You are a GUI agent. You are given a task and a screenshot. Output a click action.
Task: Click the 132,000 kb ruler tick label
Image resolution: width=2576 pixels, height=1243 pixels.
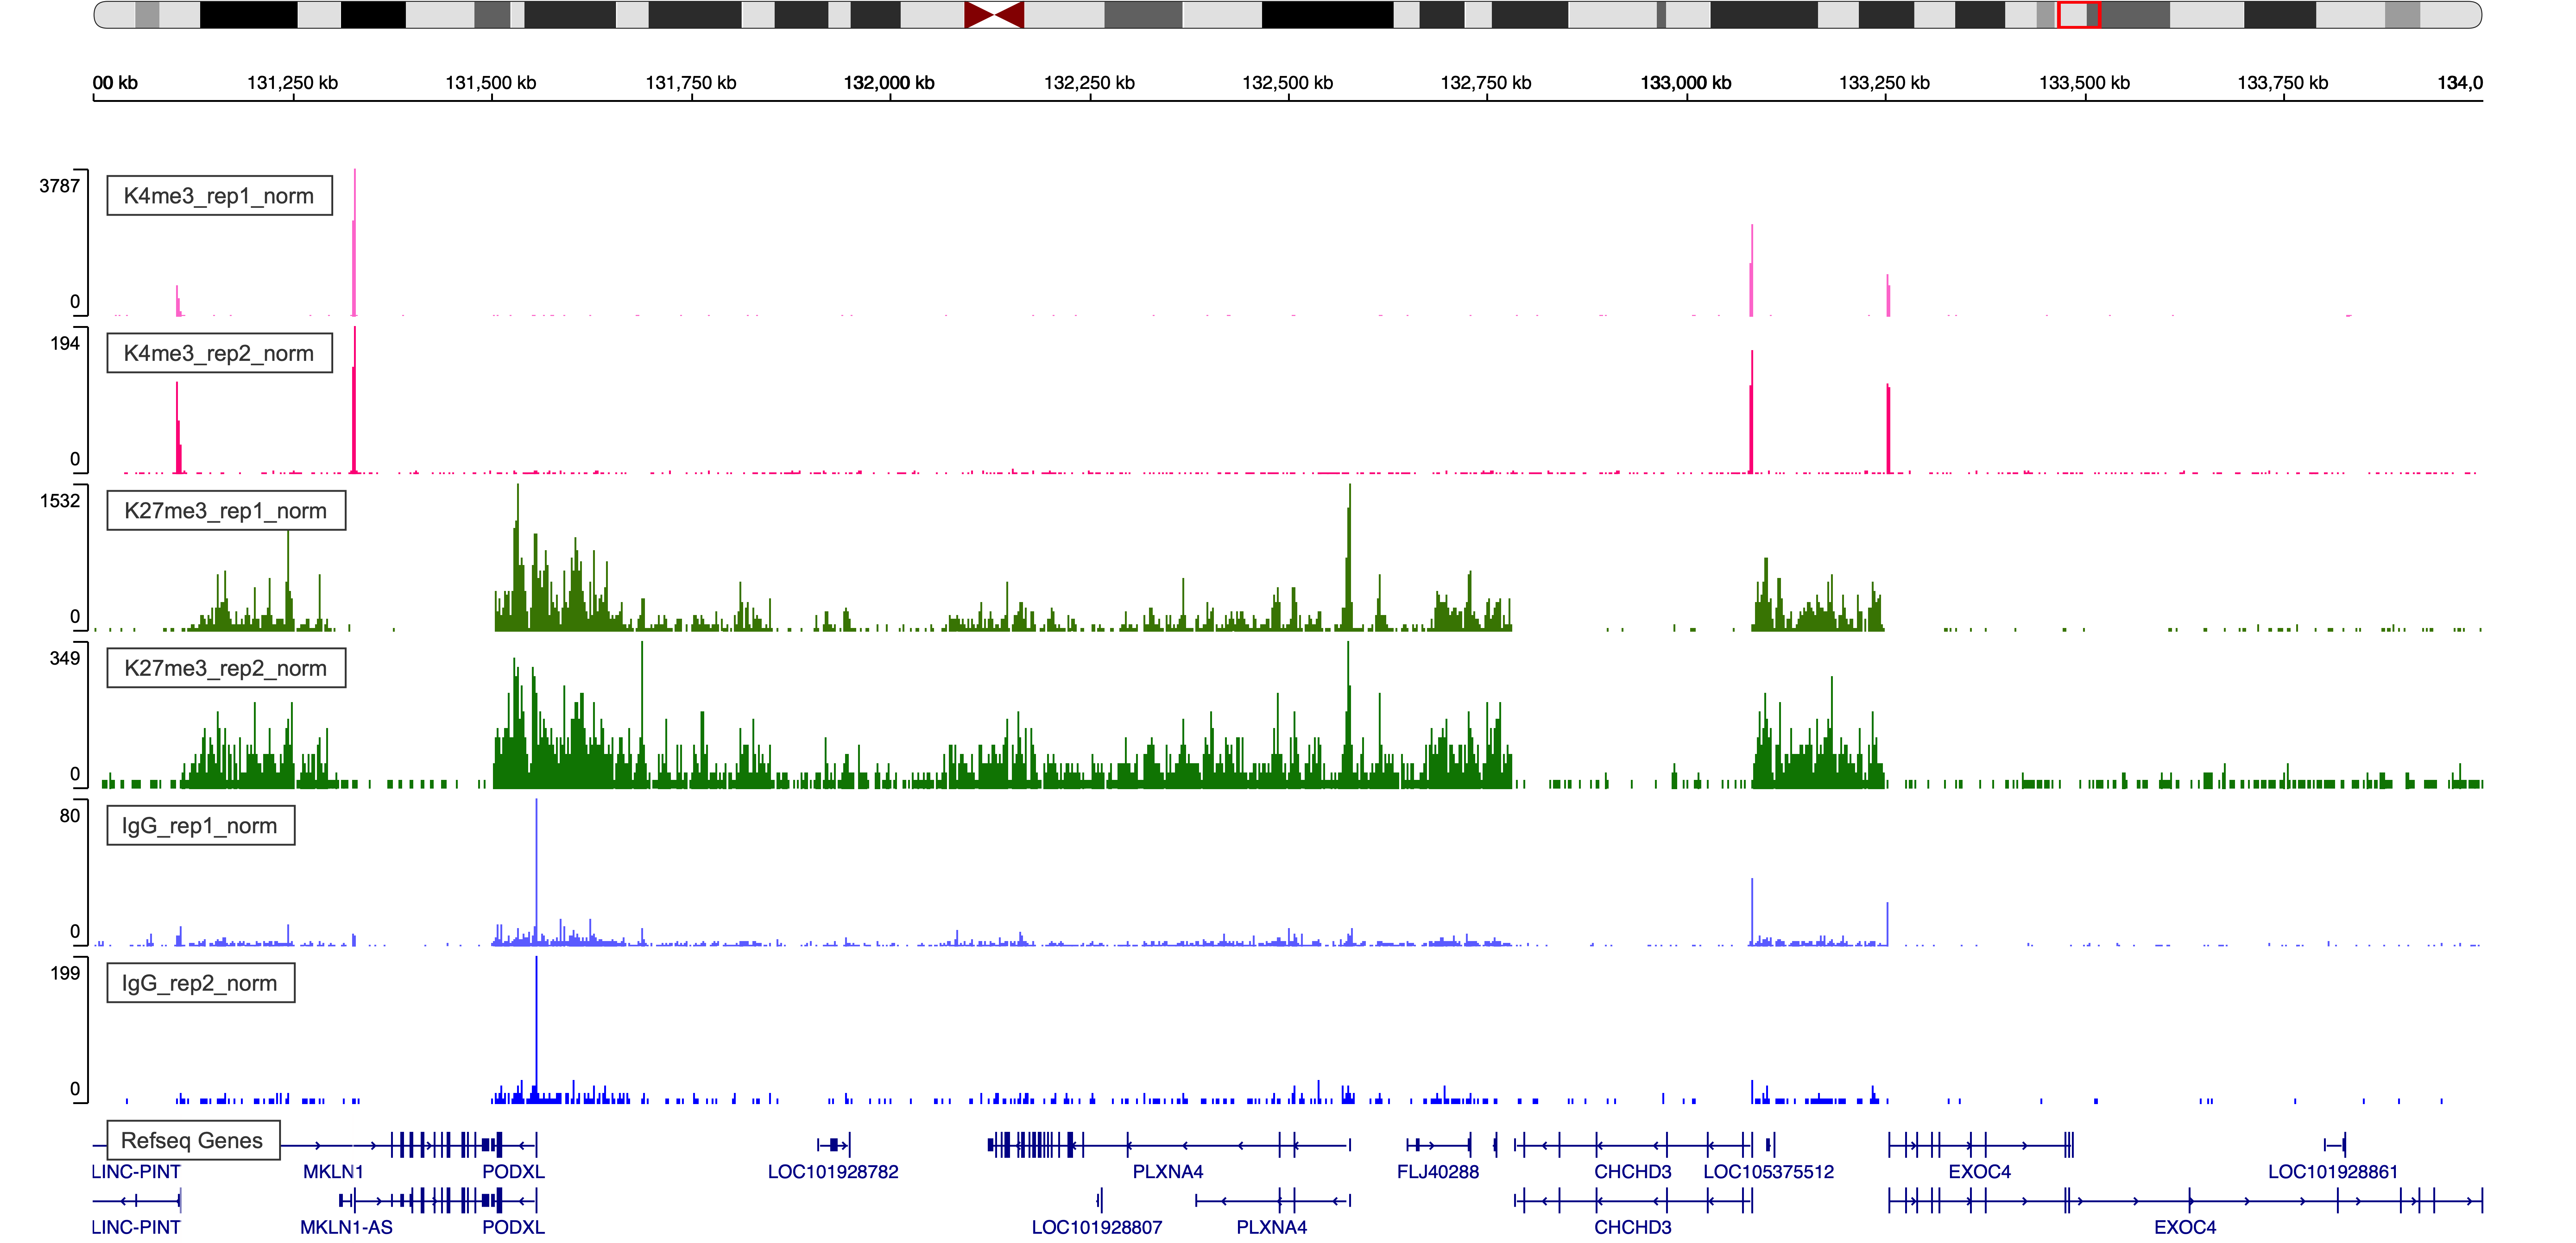[x=889, y=83]
